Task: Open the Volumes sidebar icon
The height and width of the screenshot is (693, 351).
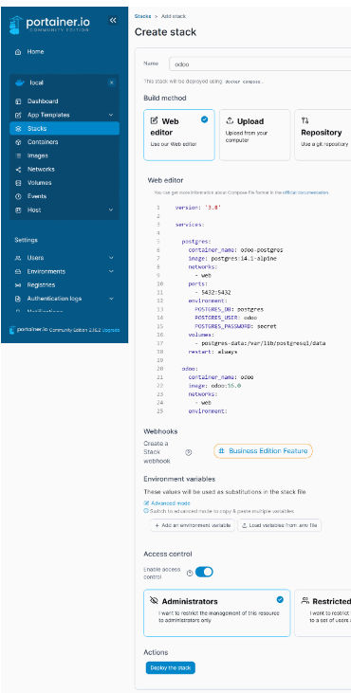Action: (18, 183)
